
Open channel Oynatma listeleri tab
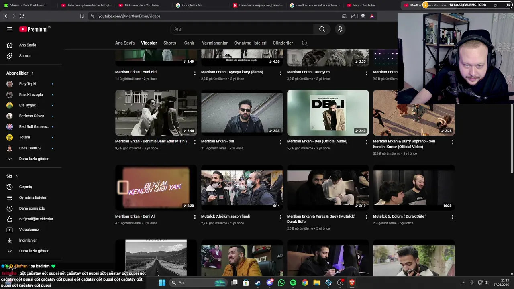pos(250,43)
